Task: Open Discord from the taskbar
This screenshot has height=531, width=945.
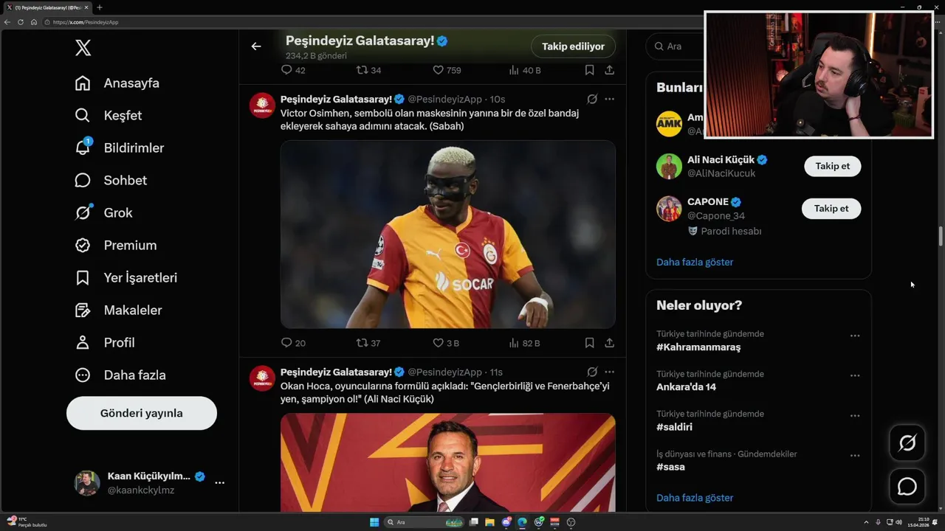Action: [506, 522]
